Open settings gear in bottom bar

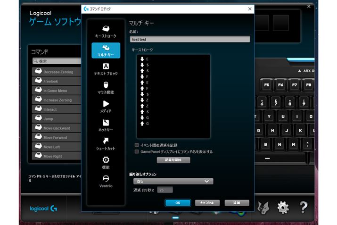click(x=283, y=207)
